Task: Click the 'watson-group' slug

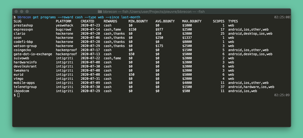Action: [x=25, y=46]
